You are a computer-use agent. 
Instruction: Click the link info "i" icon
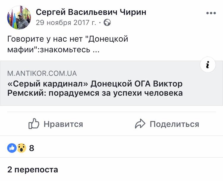click(x=208, y=65)
